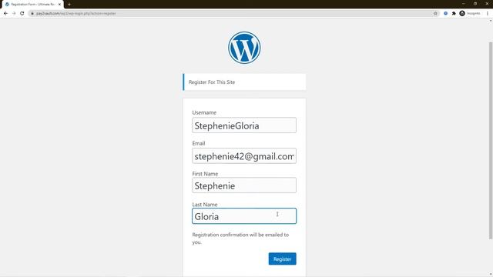Open the extensions puzzle icon

coord(454,14)
